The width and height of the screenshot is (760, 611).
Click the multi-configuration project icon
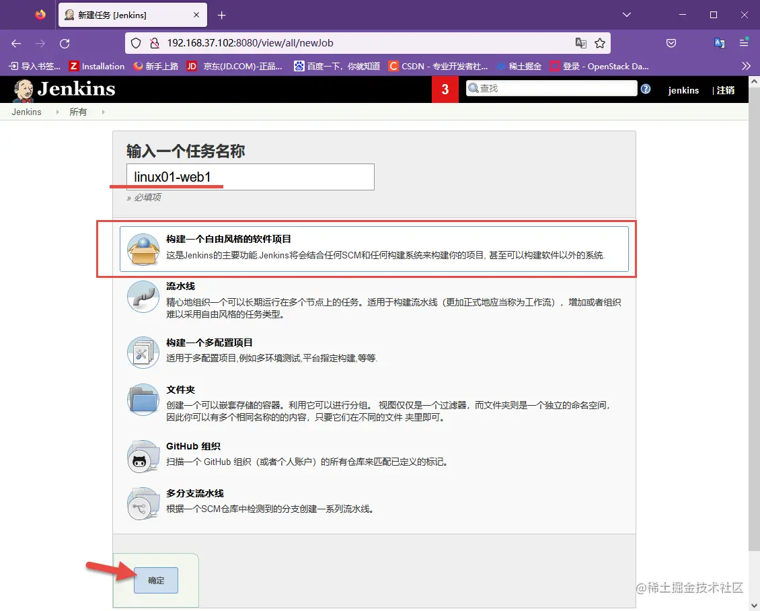click(143, 353)
